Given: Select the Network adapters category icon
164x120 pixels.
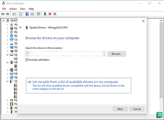Looking at the screenshot, I should point(12,77).
